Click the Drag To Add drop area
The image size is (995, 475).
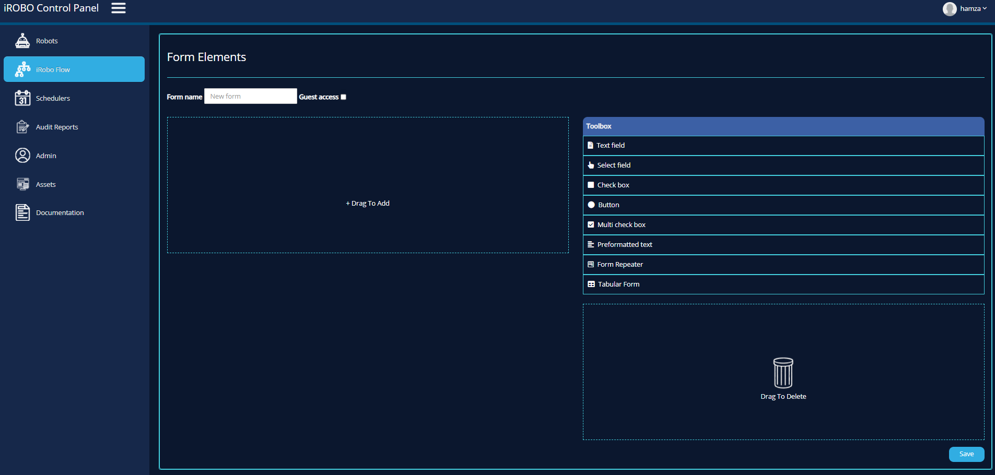(368, 203)
